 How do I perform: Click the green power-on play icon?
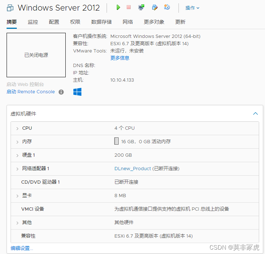(x=118, y=7)
